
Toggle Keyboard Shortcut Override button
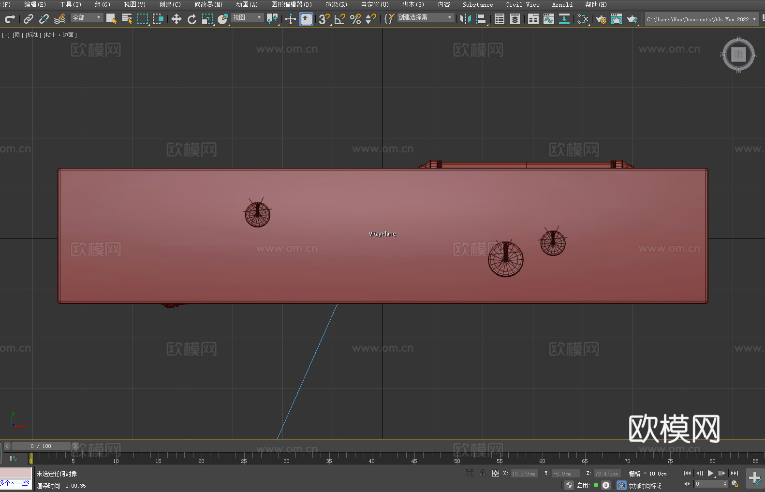click(x=306, y=19)
